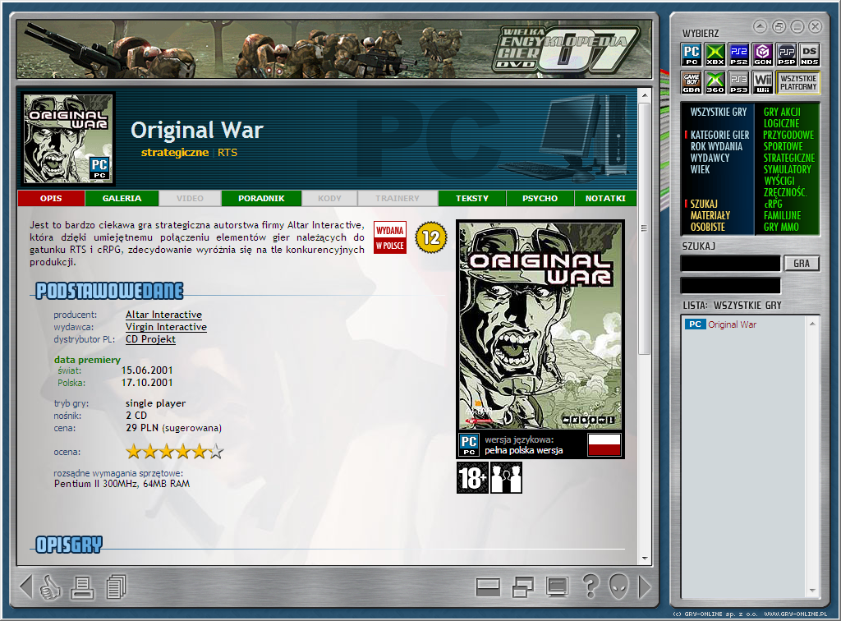Select the Xbox 360 platform icon

[715, 83]
